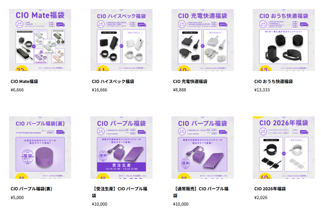Open the CIO パープル福袋(裏) speaker image

[40, 148]
